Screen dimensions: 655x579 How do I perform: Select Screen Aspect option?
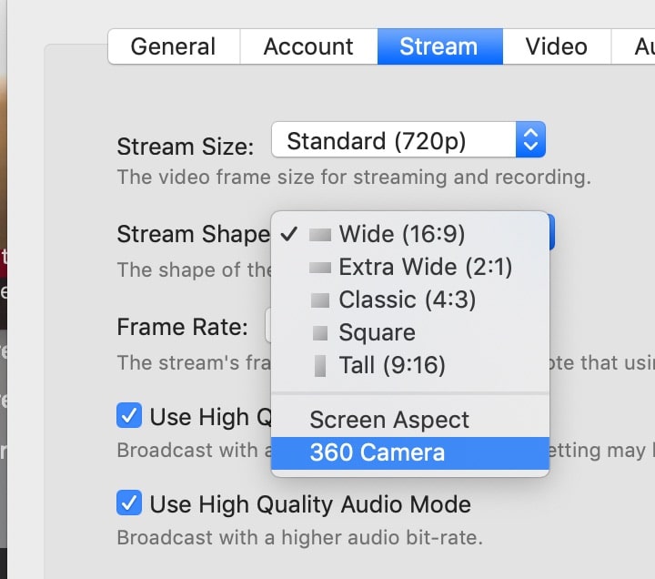pos(409,420)
